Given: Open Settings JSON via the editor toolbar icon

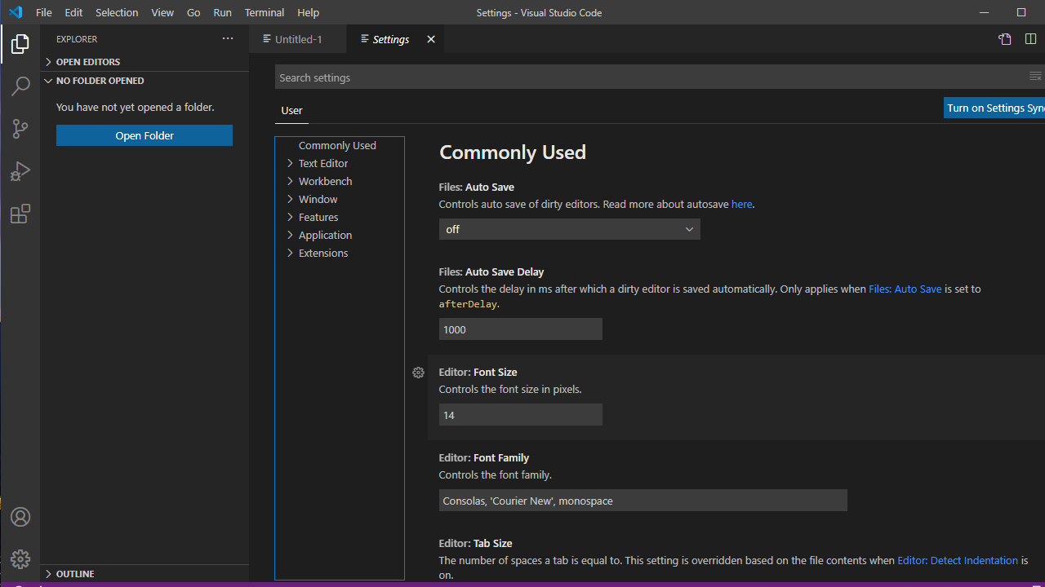Looking at the screenshot, I should (1004, 38).
